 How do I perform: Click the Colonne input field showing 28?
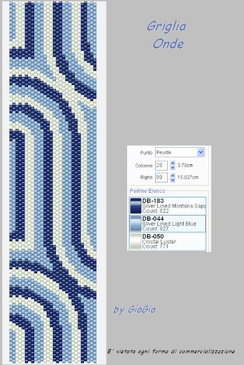pos(161,165)
